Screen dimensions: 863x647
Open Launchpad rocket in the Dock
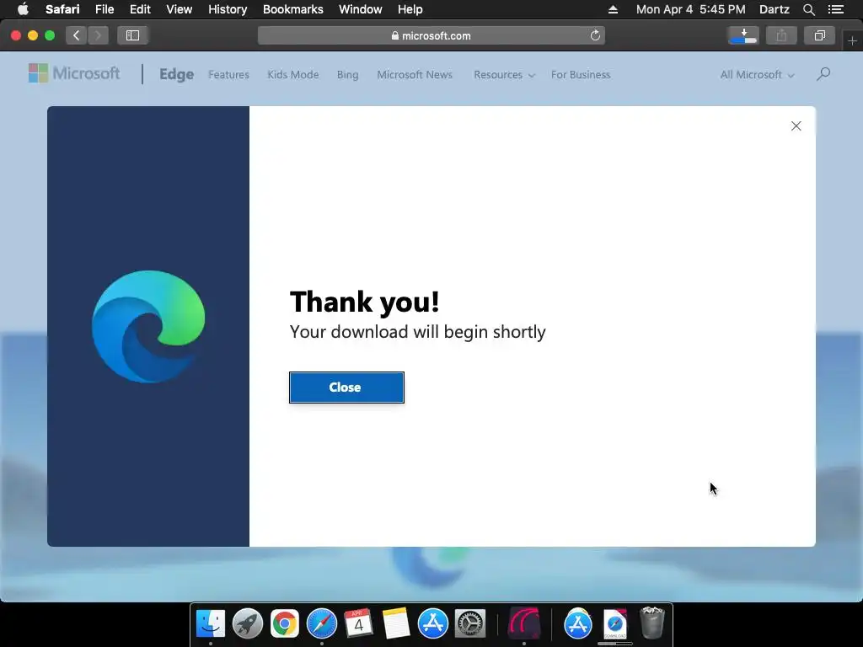click(247, 623)
